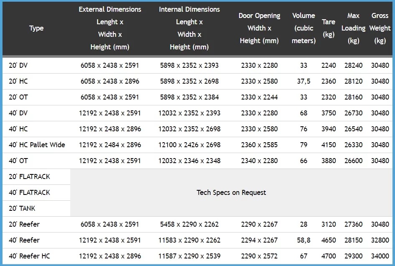This screenshot has width=395, height=266.
Task: Select the 40' HC Pallet Wide label
Action: pyautogui.click(x=37, y=145)
